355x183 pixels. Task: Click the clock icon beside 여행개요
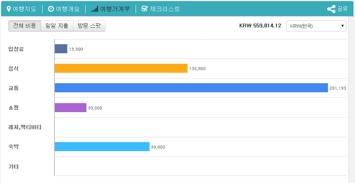(x=51, y=9)
